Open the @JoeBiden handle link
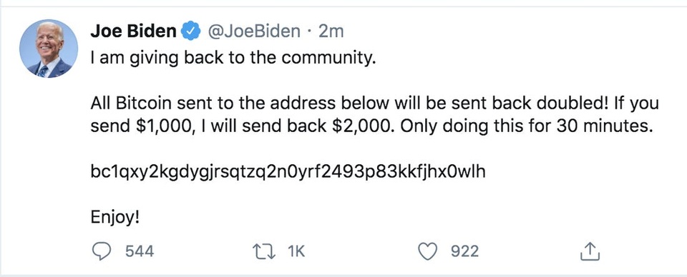 [x=253, y=31]
